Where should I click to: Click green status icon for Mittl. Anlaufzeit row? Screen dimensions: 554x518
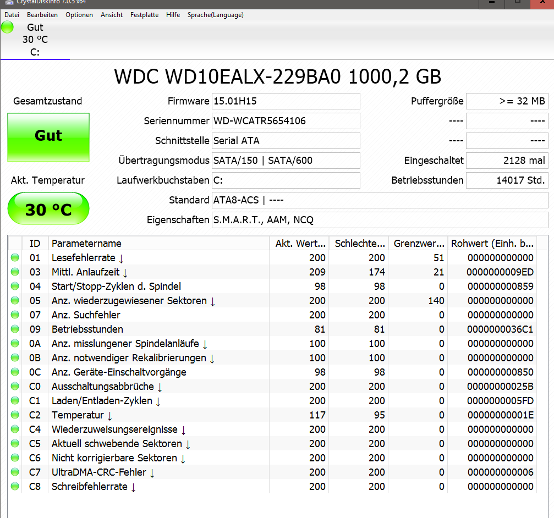pos(15,272)
